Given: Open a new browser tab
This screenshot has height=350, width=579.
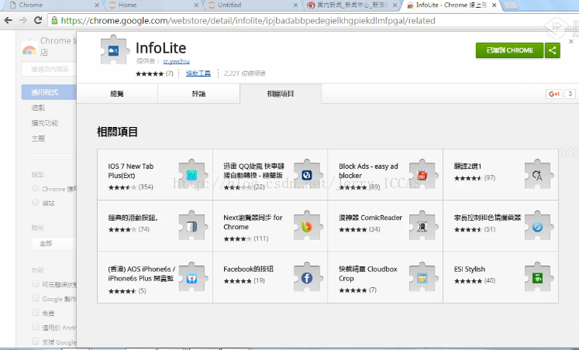Looking at the screenshot, I should point(510,5).
